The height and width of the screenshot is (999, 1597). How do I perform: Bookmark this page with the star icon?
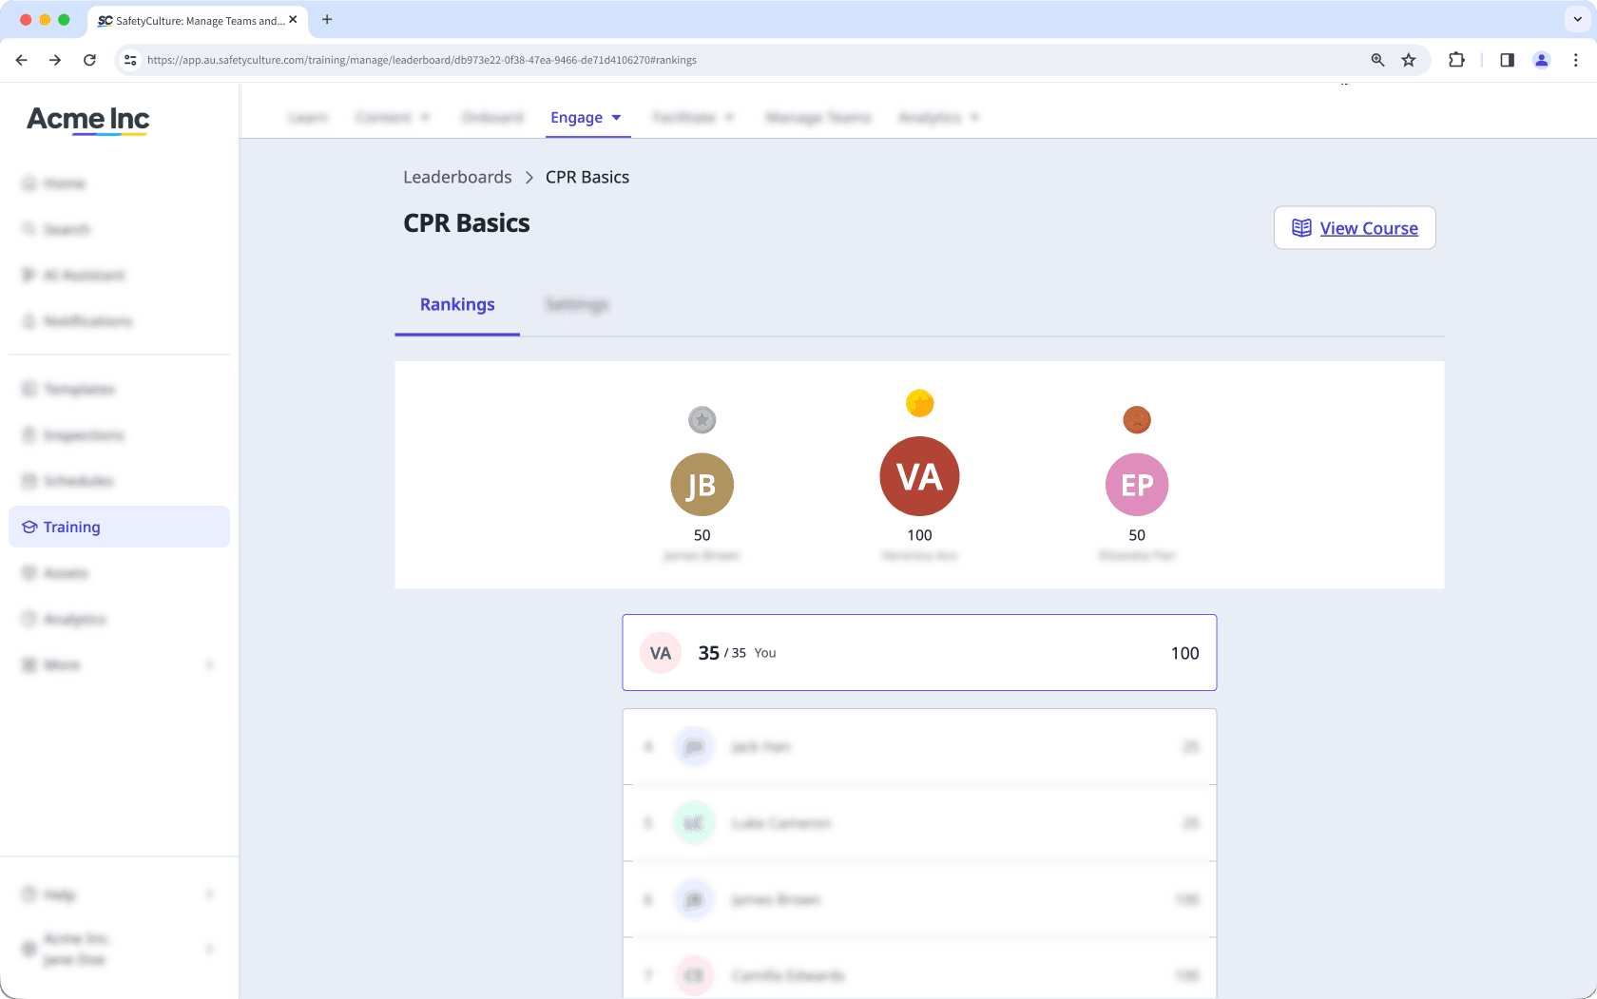click(1409, 60)
